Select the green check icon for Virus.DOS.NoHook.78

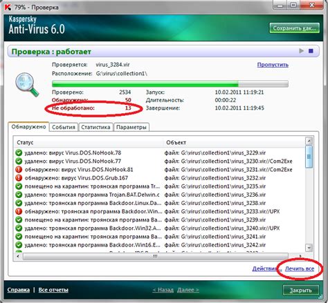(19, 153)
